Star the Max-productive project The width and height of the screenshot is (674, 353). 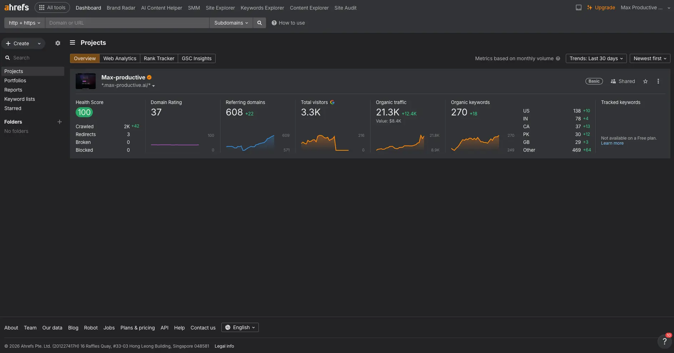click(x=645, y=81)
